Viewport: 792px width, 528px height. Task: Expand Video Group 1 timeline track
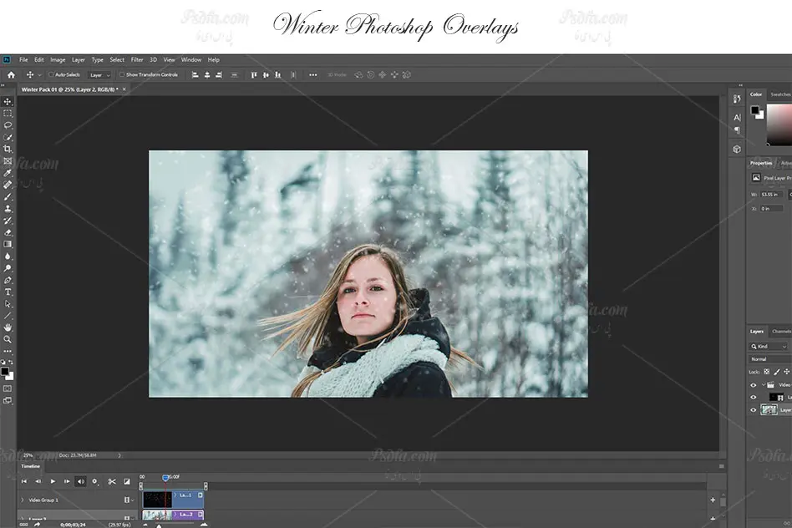point(23,500)
